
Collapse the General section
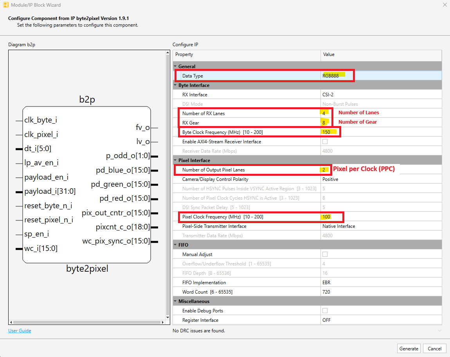click(x=176, y=66)
